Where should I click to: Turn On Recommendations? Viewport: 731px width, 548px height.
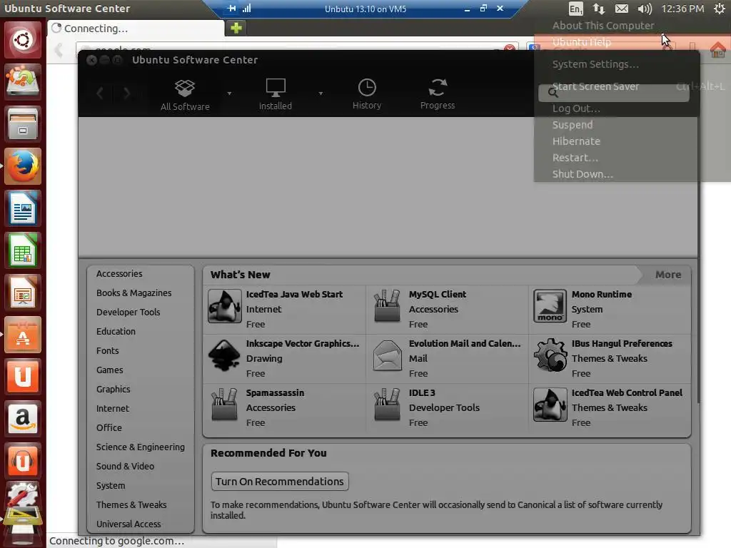point(280,482)
